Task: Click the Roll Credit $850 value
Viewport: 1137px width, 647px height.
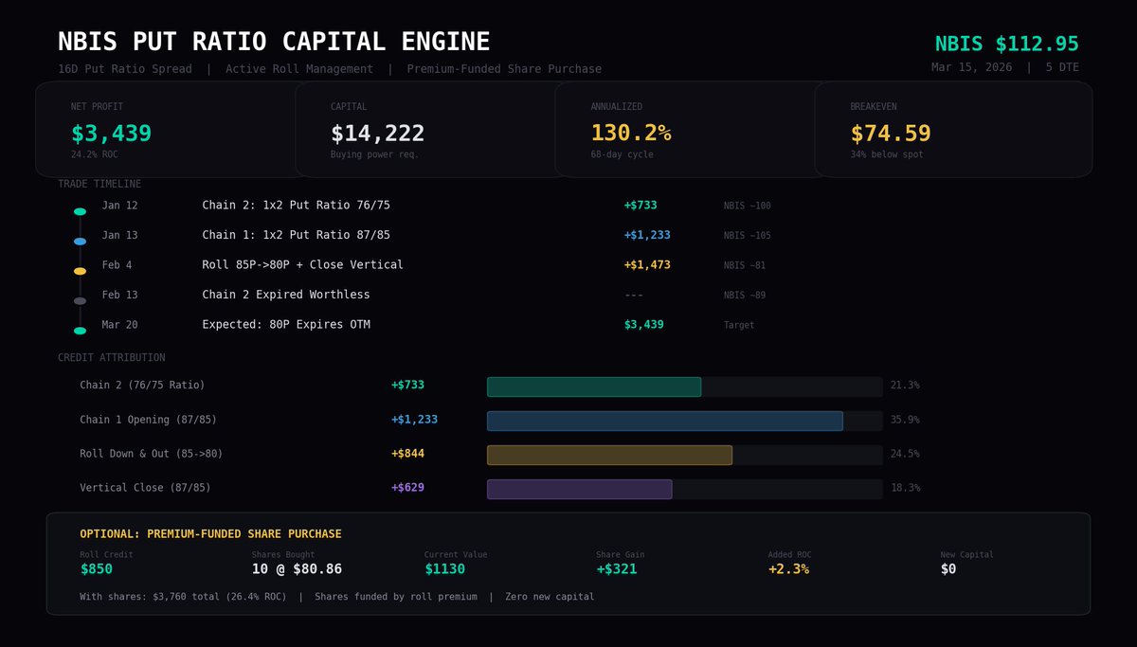Action: click(x=96, y=569)
